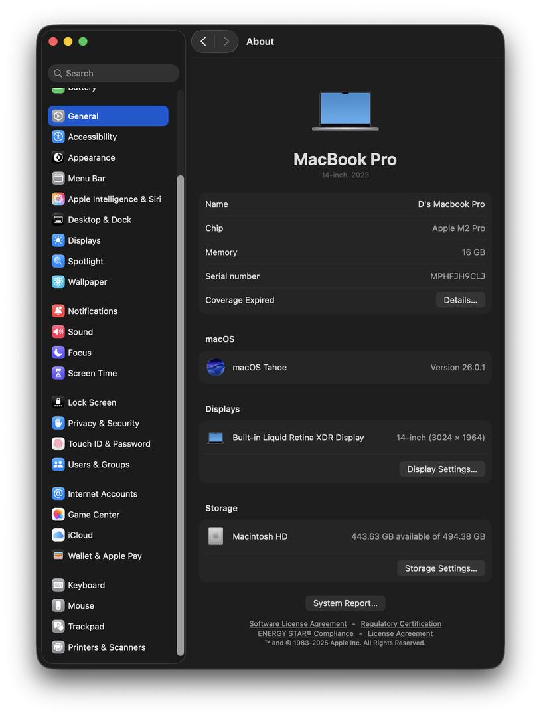Click the coverage Details... button
Image resolution: width=541 pixels, height=717 pixels.
point(460,300)
